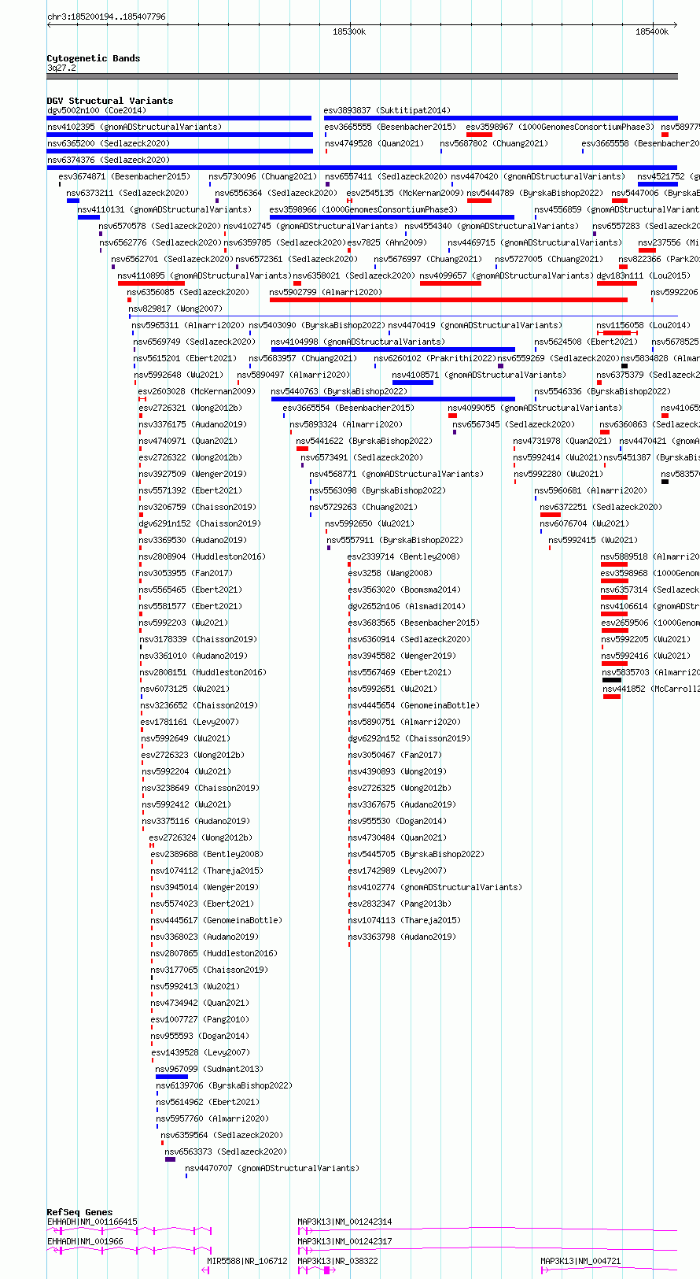Screen dimensions: 700x1279
Task: Click the chr3:185200194..185407796 region label
Action: coord(106,16)
